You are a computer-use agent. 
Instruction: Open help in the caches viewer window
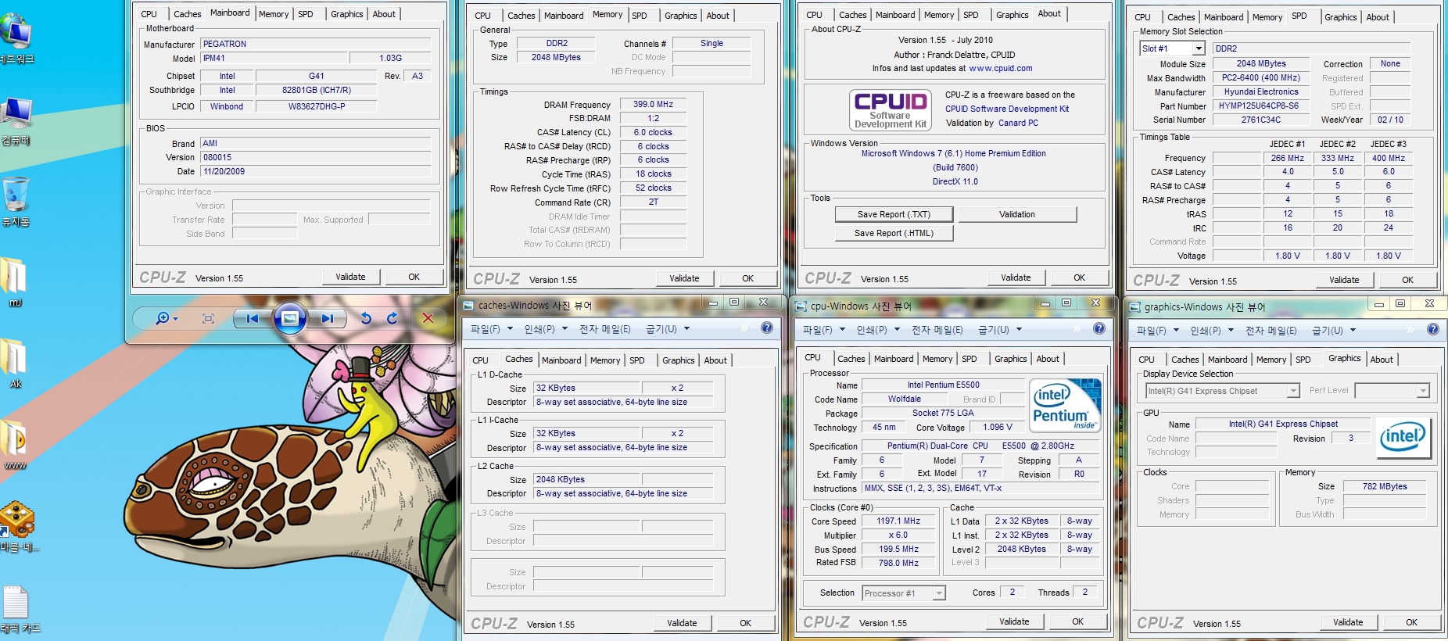pos(767,328)
